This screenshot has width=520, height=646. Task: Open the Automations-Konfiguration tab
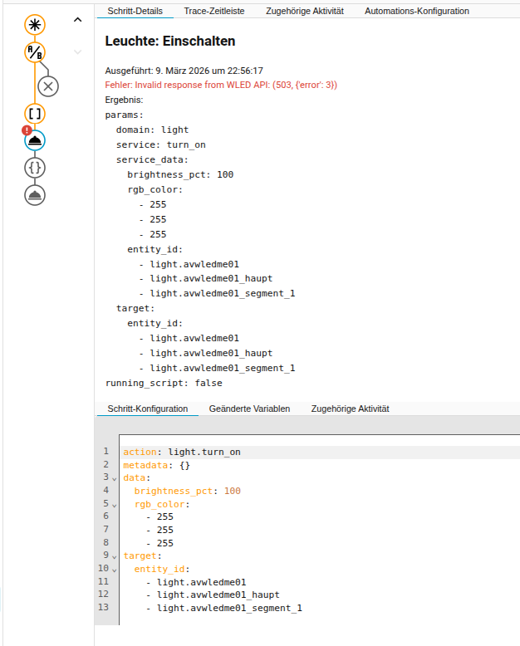pos(416,11)
